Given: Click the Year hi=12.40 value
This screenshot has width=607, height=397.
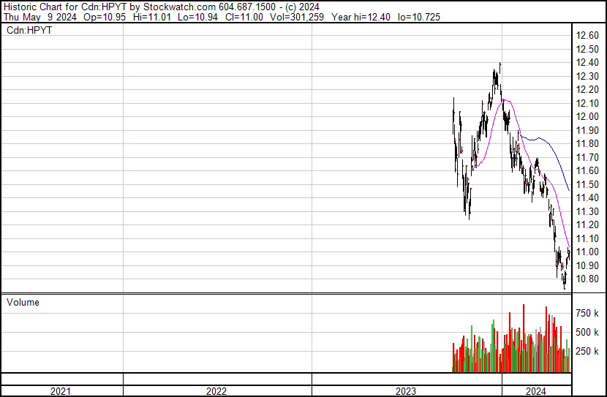Looking at the screenshot, I should [361, 17].
